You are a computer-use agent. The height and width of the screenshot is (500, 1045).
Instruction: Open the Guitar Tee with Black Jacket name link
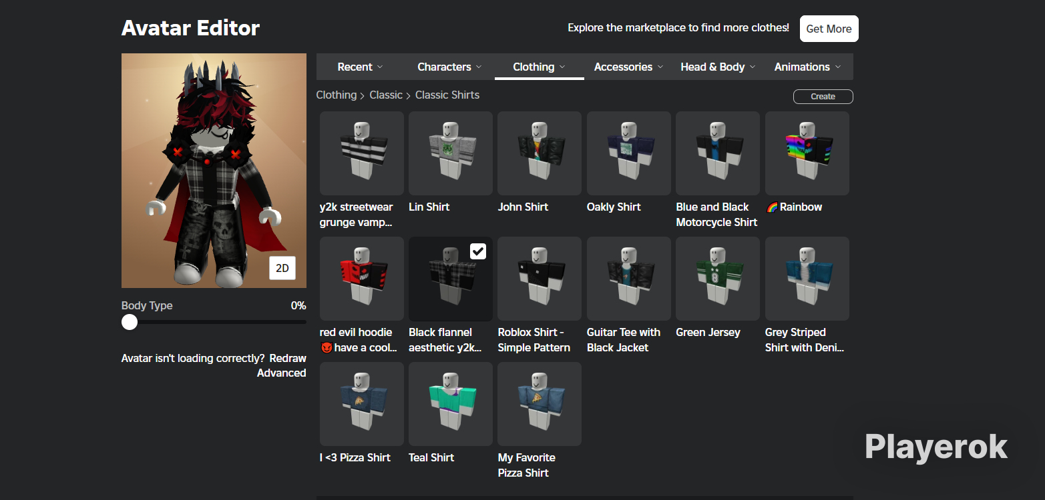[624, 339]
